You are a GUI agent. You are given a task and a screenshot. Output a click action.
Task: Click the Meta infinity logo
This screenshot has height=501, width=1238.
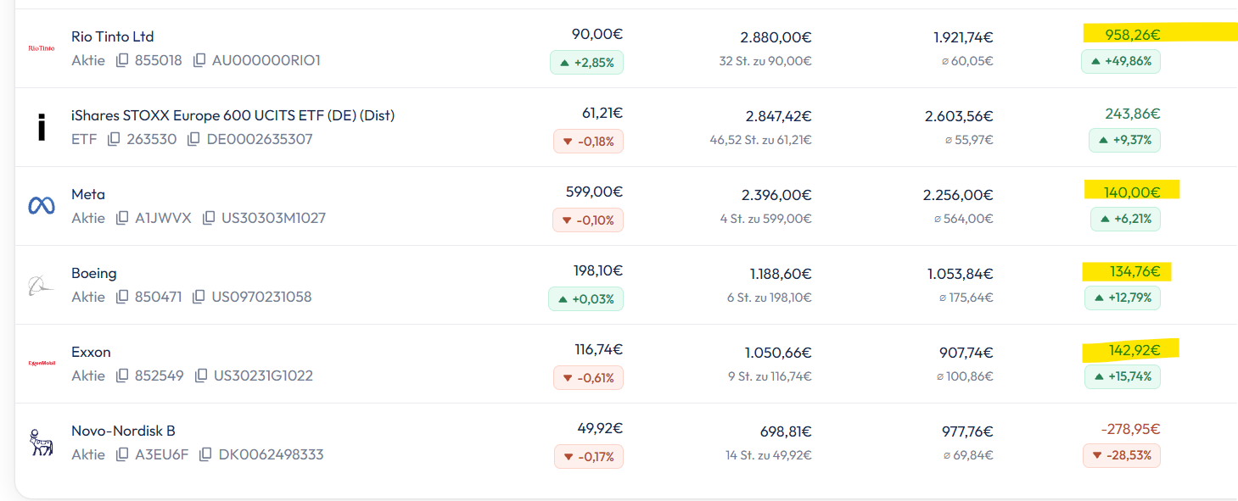click(x=41, y=206)
